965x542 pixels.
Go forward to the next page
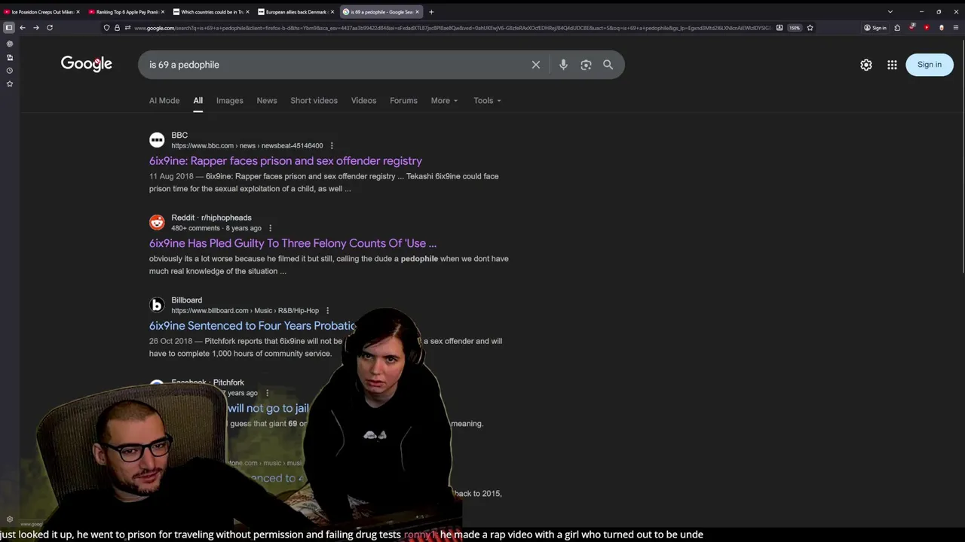tap(35, 28)
